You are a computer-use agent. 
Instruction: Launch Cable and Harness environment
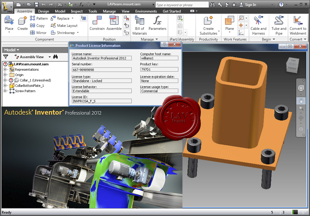tap(258, 26)
